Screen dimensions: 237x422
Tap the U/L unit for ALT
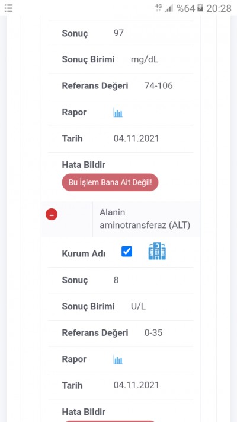click(138, 306)
